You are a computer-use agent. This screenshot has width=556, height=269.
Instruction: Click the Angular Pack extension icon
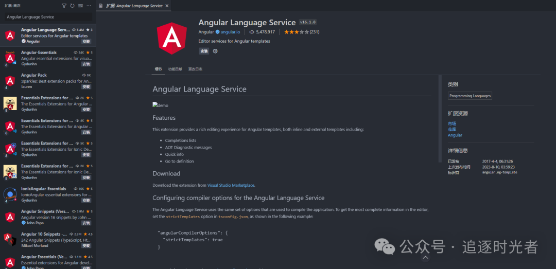[x=10, y=81]
